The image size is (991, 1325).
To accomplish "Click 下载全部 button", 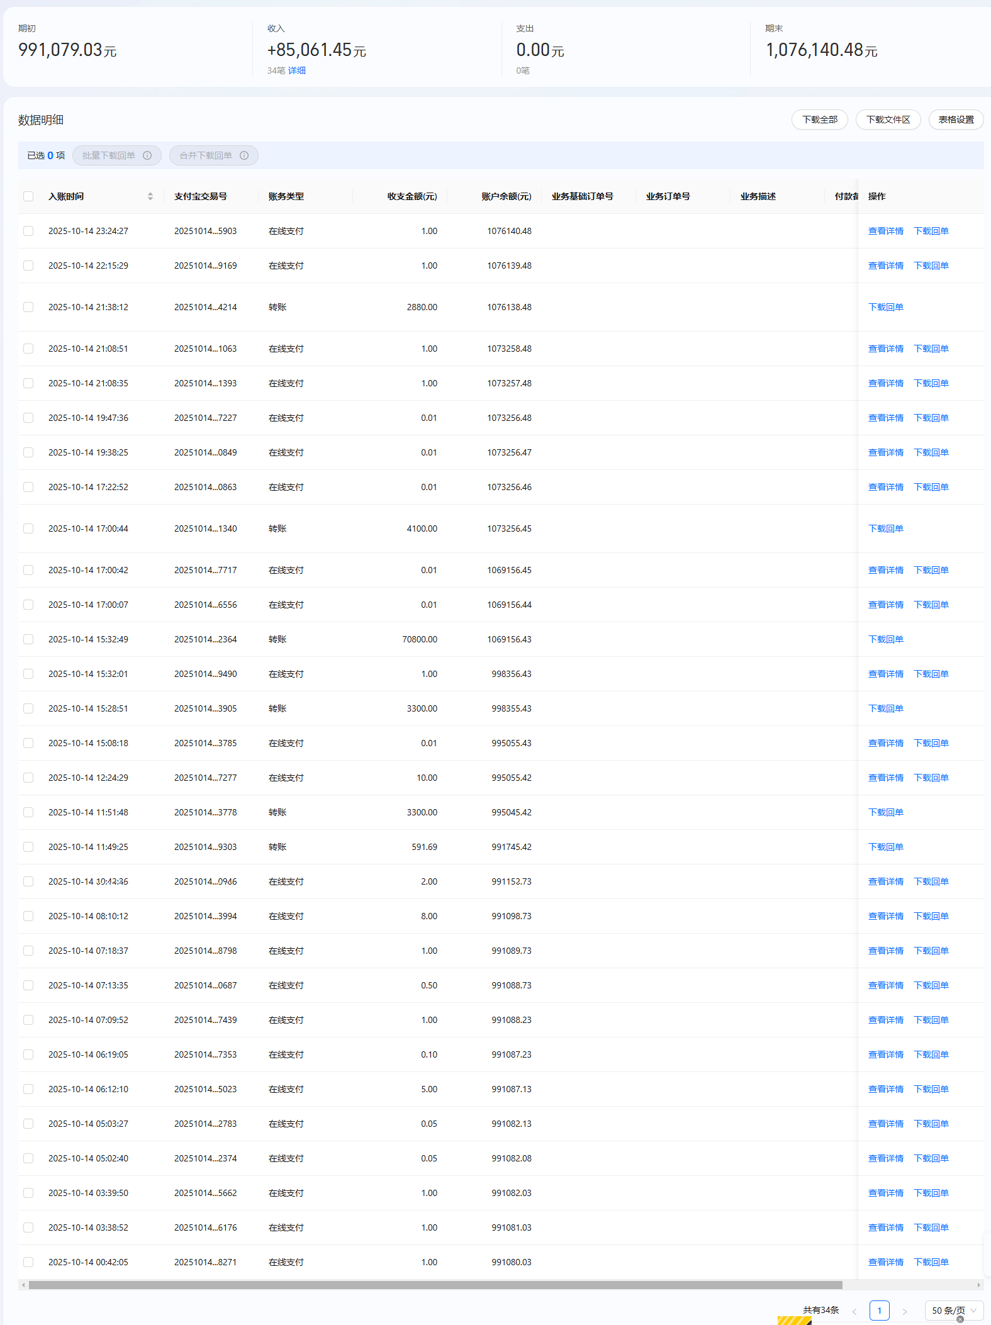I will (x=819, y=120).
